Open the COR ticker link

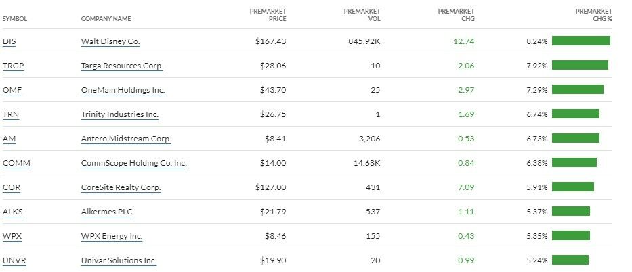(12, 187)
